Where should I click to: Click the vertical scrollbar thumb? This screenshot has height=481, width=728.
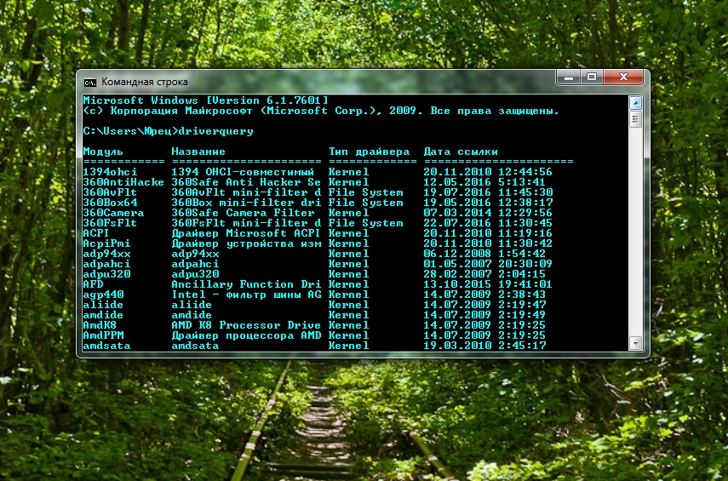[635, 119]
